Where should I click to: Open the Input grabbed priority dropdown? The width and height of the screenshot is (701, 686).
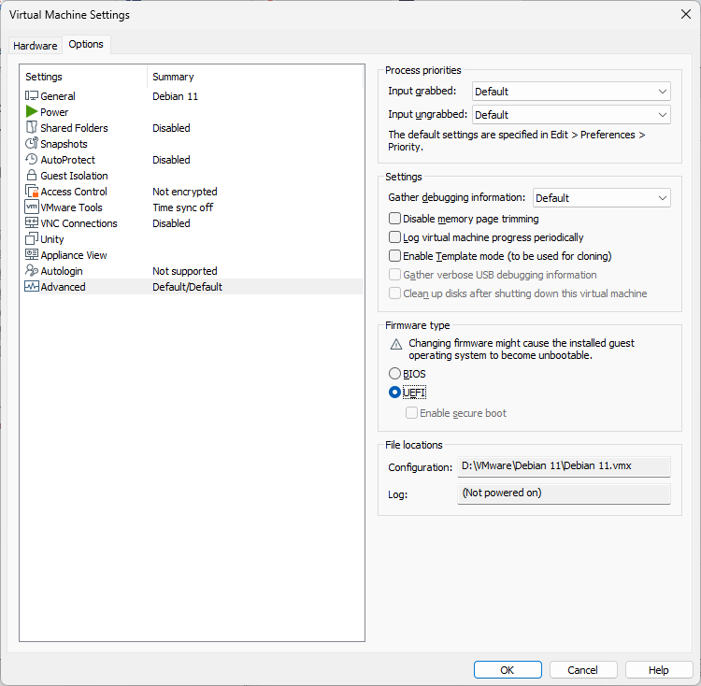[571, 92]
